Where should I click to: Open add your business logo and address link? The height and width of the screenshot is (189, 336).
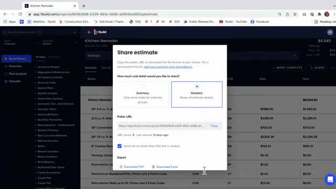168,67
